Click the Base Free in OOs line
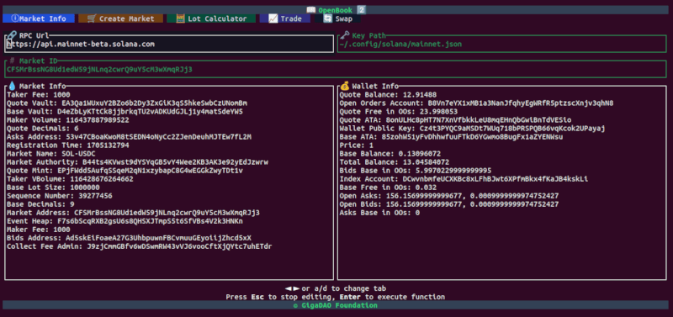This screenshot has width=673, height=317. [388, 188]
